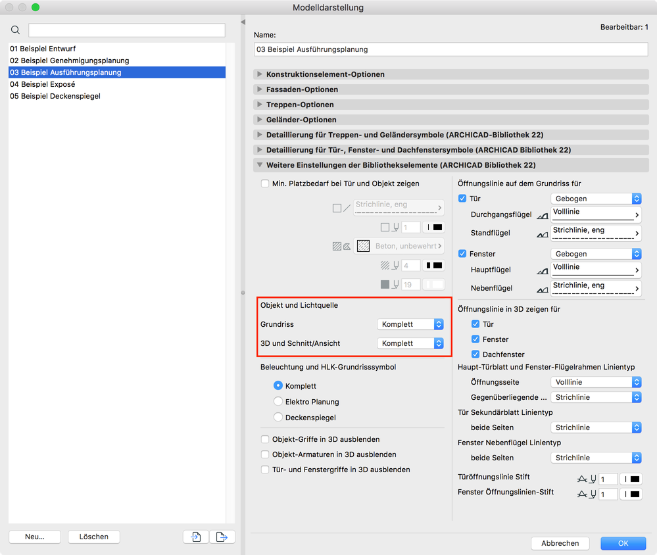The width and height of the screenshot is (657, 555).
Task: Select the Komplett radio button
Action: (278, 386)
